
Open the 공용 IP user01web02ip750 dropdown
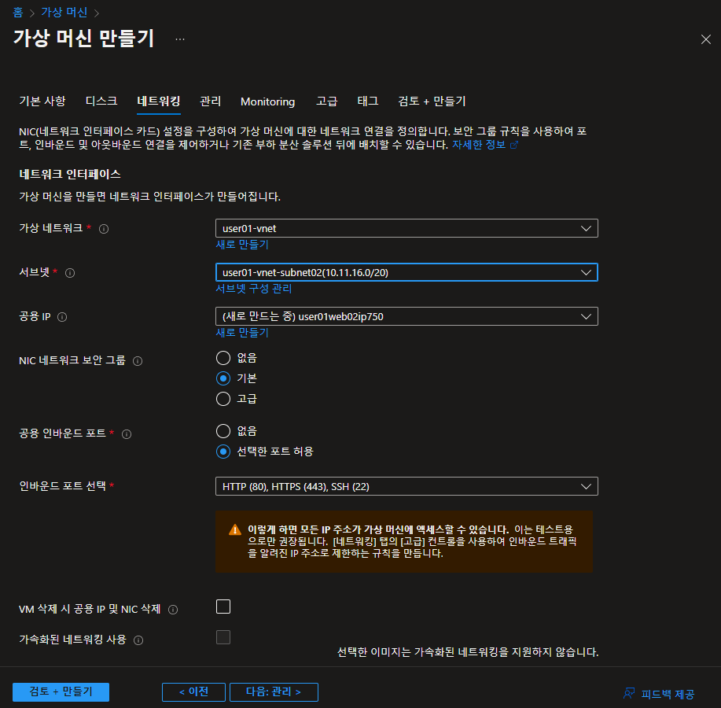[x=406, y=316]
